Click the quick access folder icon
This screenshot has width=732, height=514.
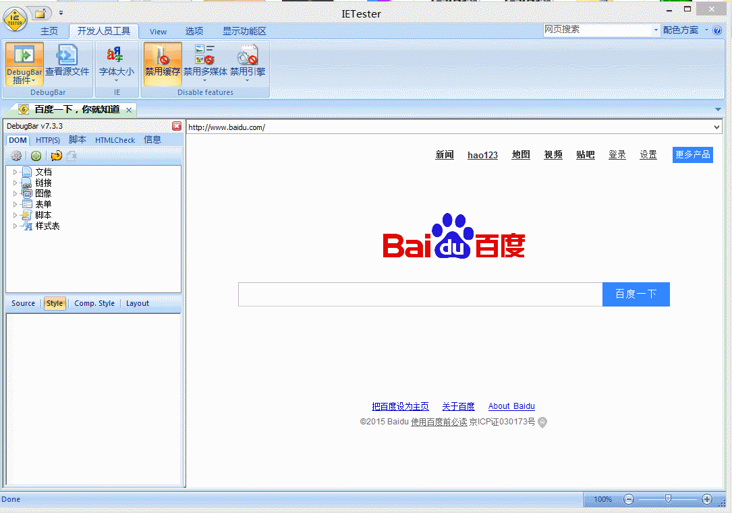[x=40, y=13]
